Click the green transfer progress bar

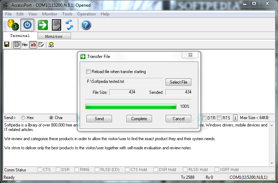131,106
